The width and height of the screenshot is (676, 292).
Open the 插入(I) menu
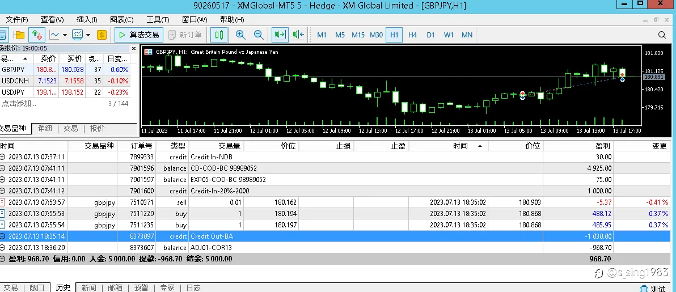coord(87,19)
